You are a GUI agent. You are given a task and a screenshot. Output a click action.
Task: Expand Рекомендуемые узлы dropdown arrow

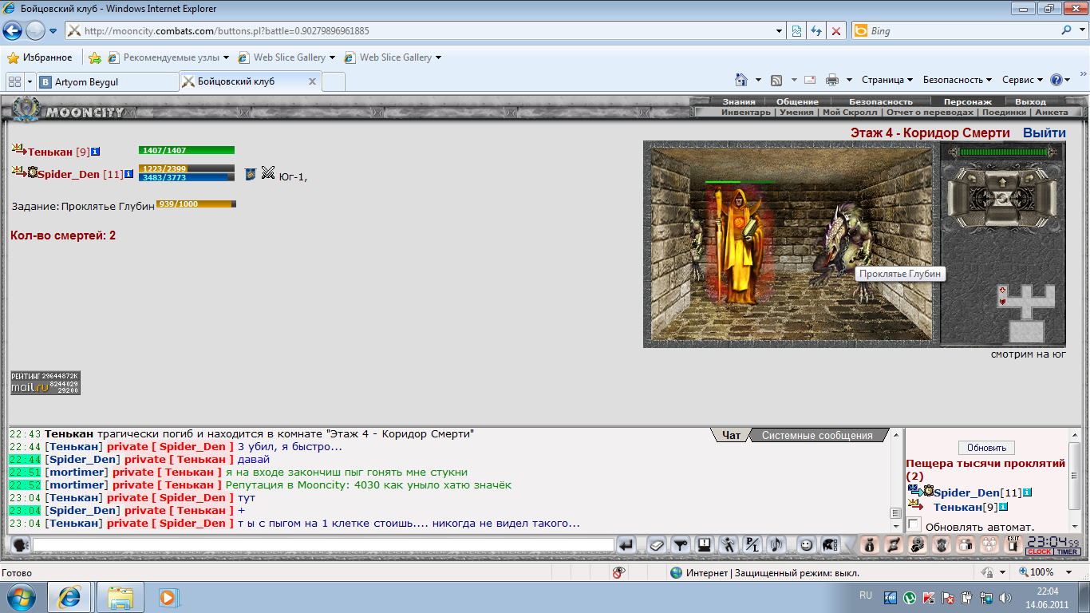pos(226,57)
